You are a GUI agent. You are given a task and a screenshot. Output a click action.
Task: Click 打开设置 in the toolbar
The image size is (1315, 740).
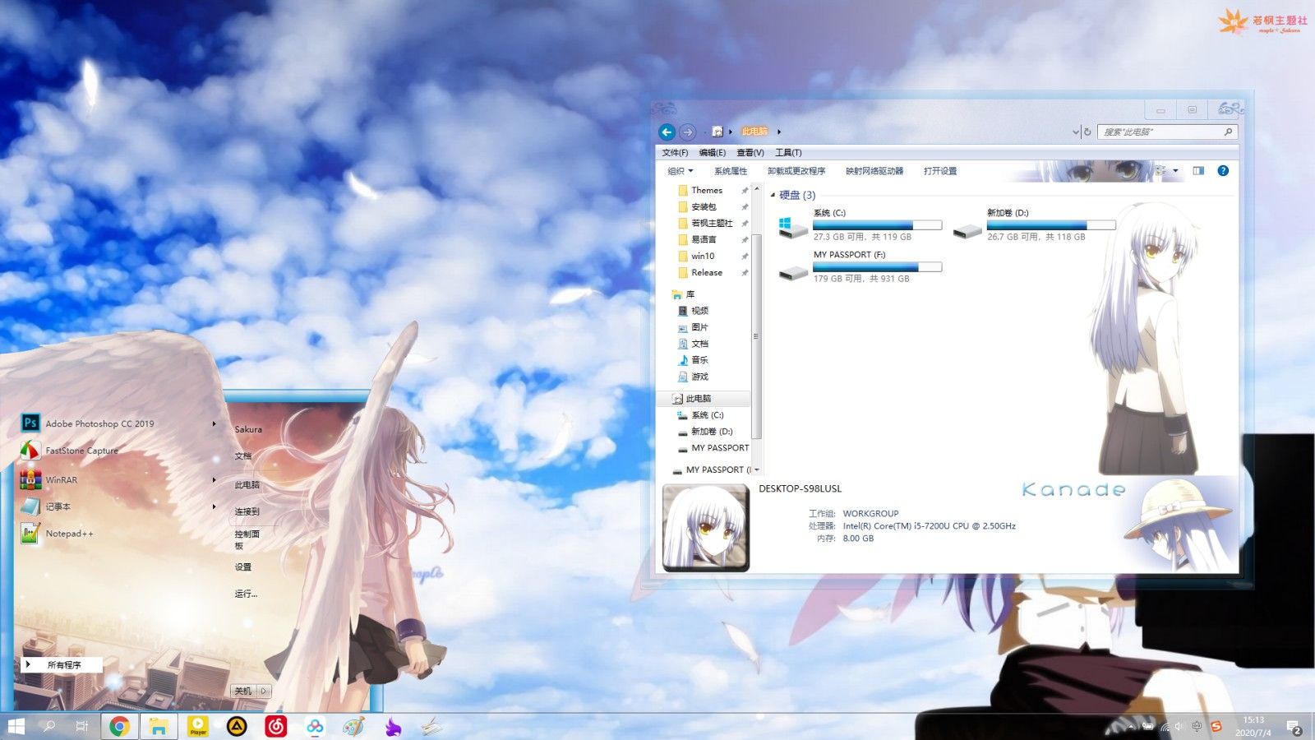point(940,171)
